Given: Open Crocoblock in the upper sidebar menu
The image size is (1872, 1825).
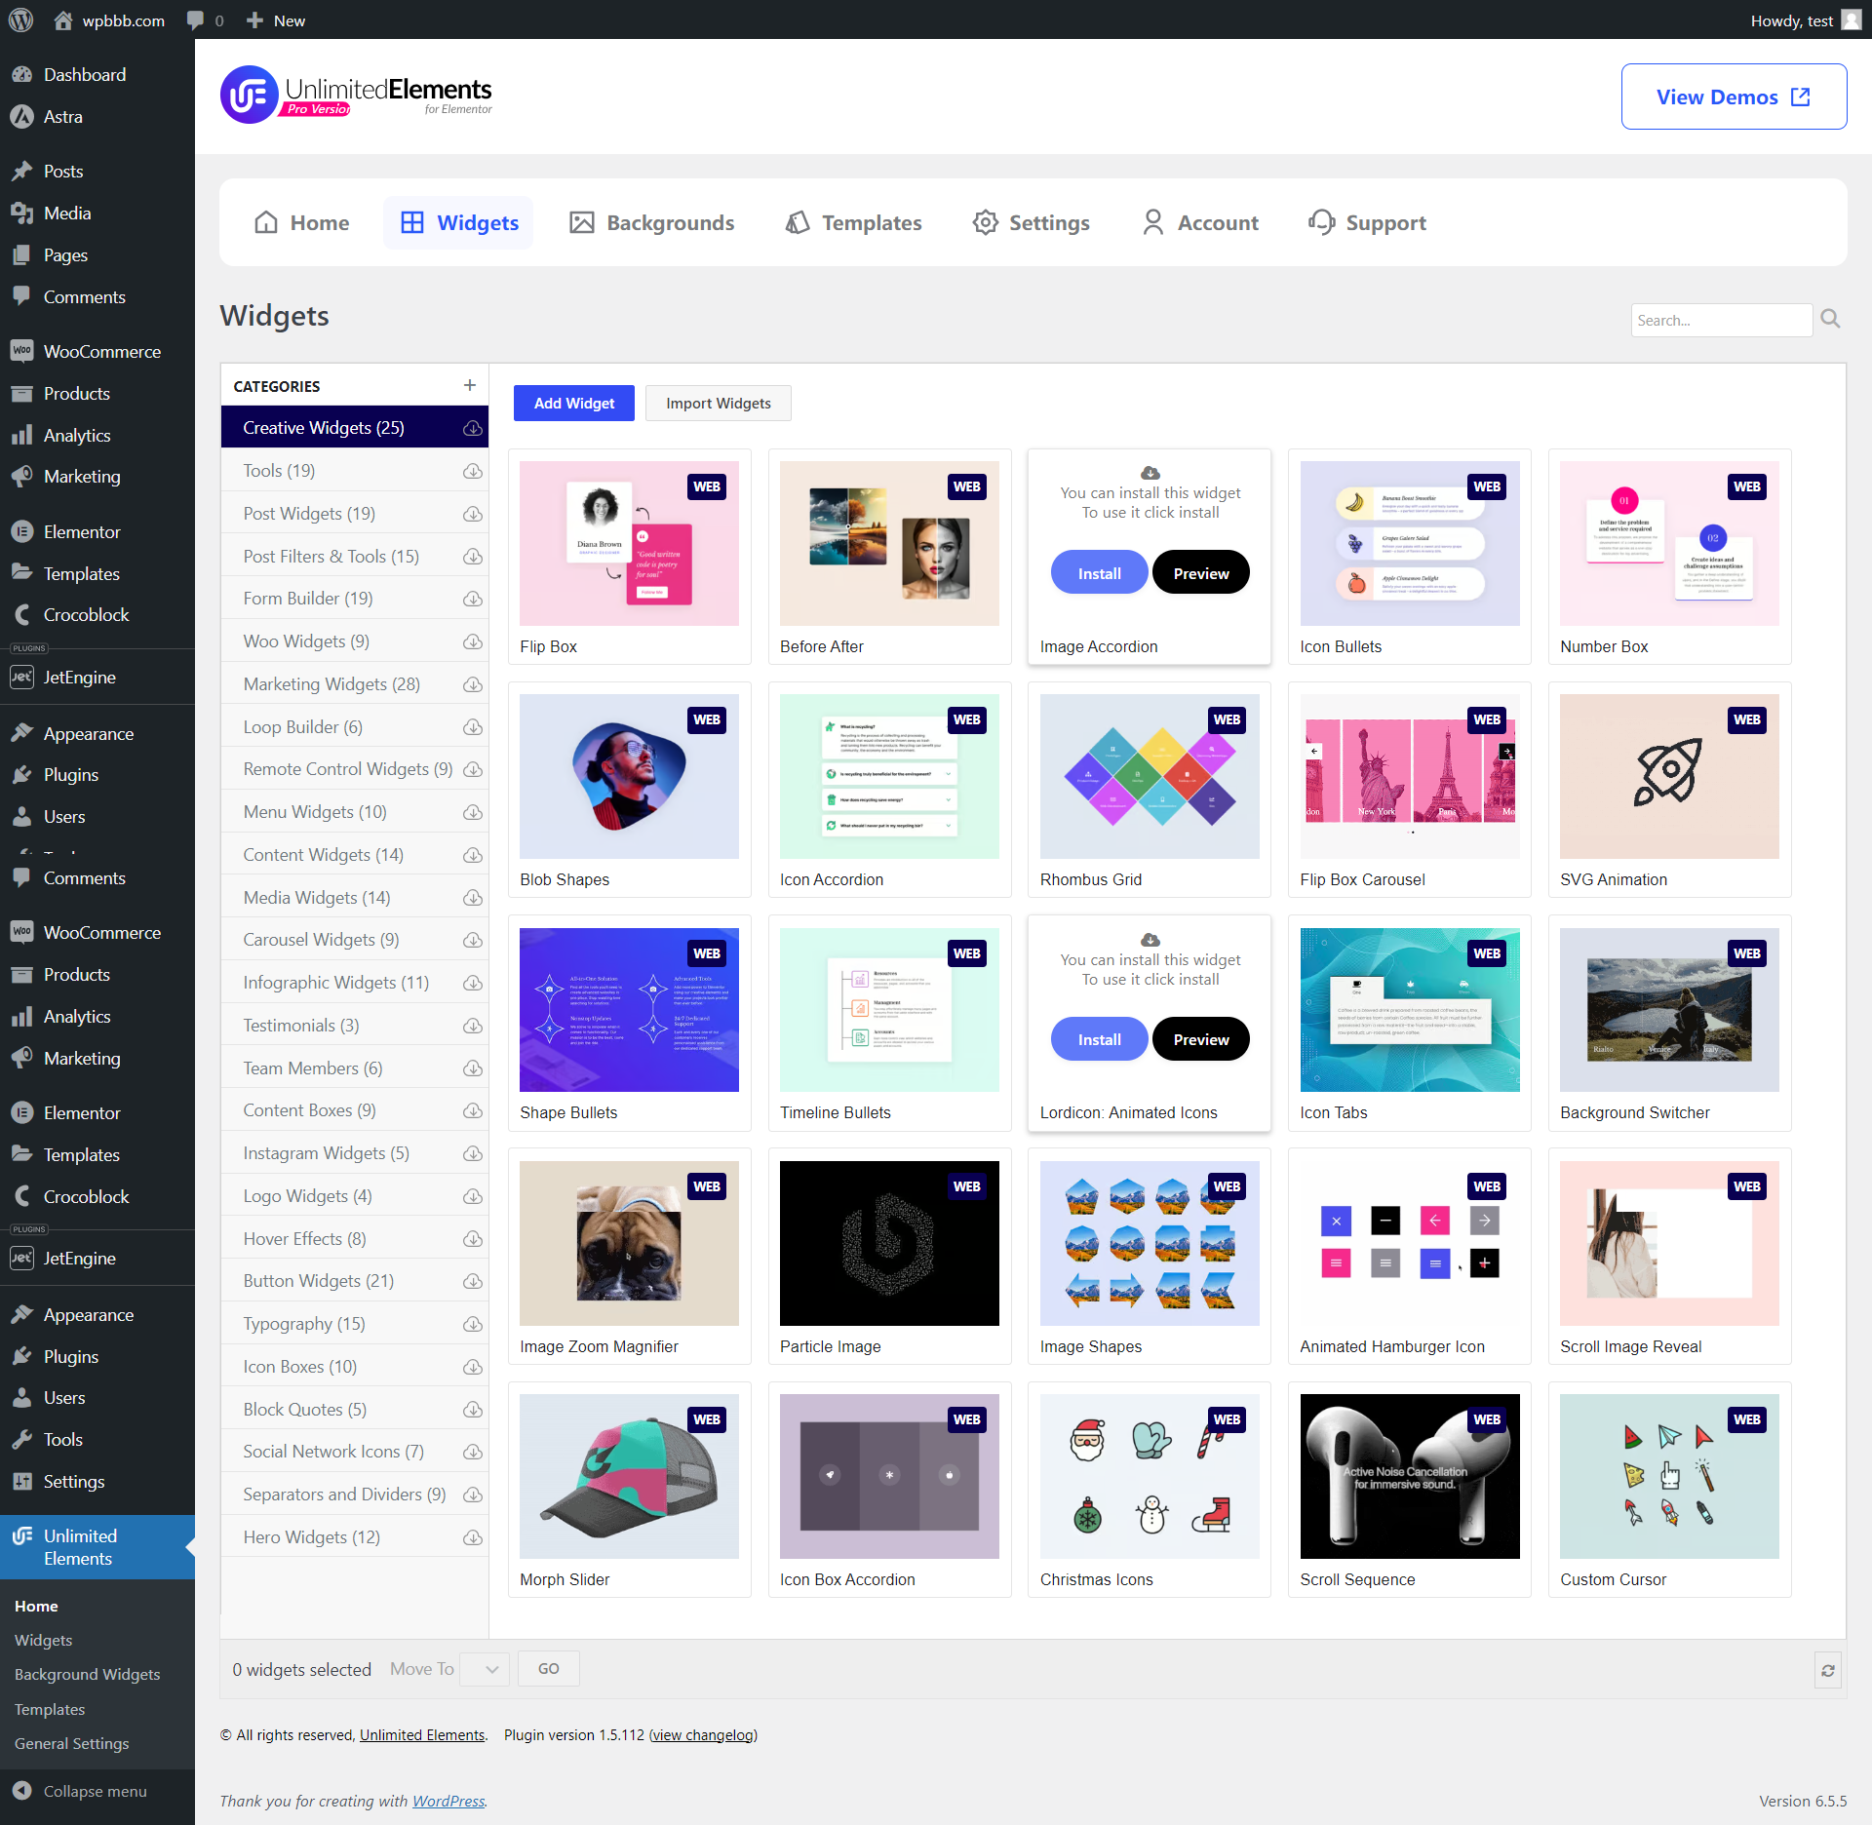Looking at the screenshot, I should point(86,615).
